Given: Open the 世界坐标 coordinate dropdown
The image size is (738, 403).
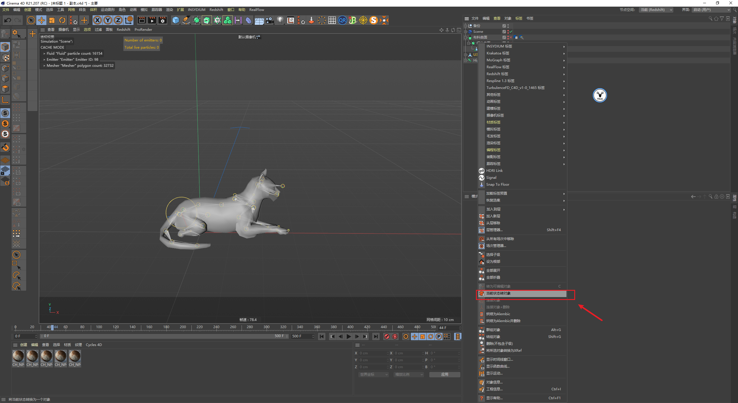Looking at the screenshot, I should (374, 375).
